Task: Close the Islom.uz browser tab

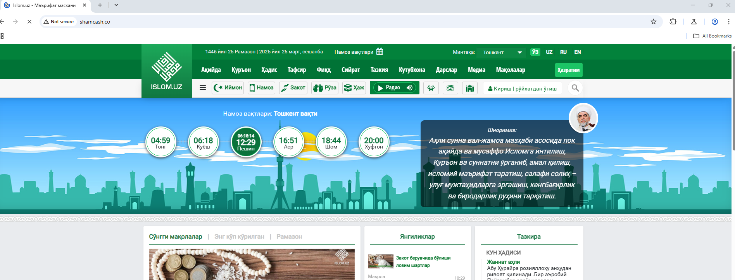Action: [85, 5]
